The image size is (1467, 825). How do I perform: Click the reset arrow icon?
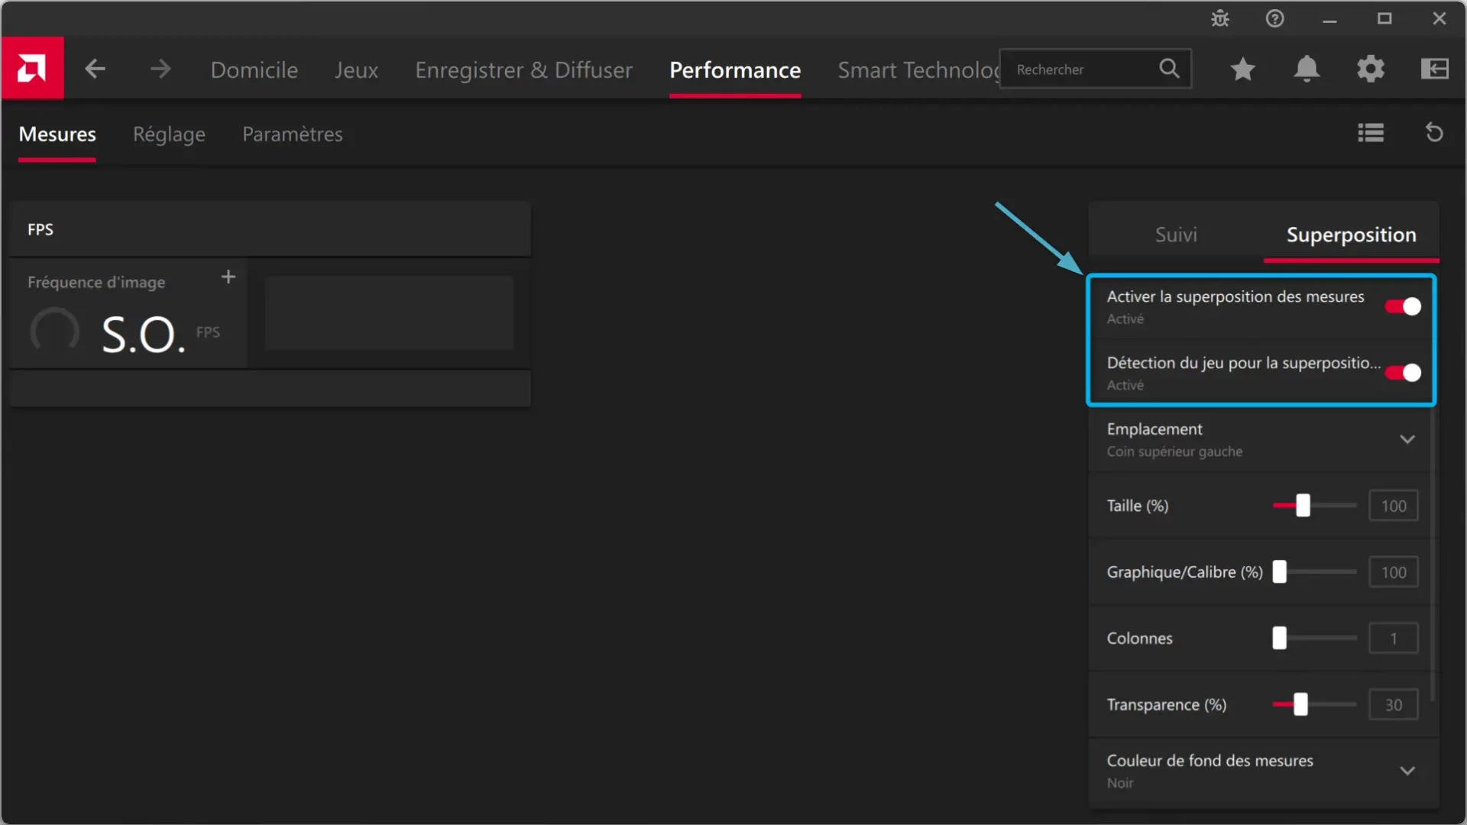click(x=1434, y=133)
